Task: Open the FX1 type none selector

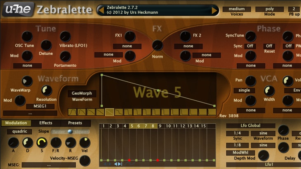Action: click(127, 46)
